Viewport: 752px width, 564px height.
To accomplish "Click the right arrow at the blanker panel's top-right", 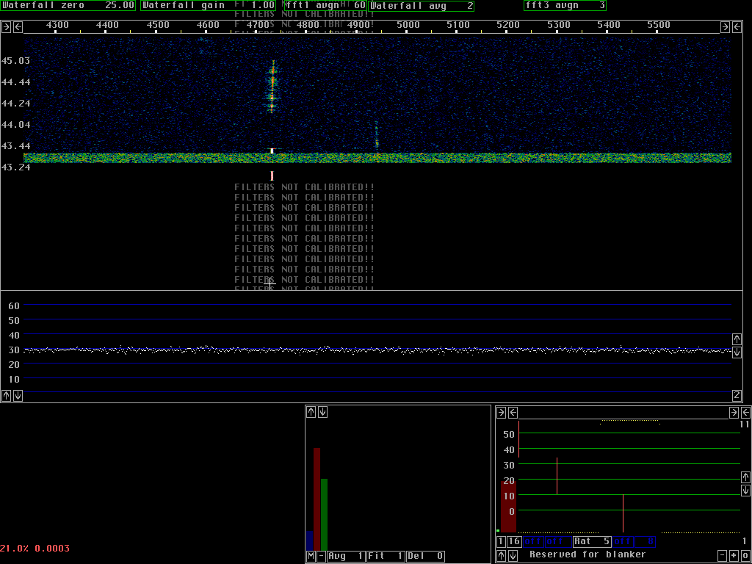I will 734,413.
